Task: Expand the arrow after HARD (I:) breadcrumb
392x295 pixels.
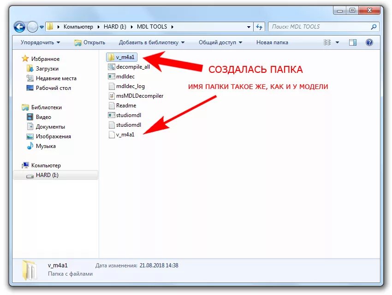Action: [x=132, y=27]
